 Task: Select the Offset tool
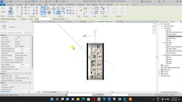coord(54,8)
